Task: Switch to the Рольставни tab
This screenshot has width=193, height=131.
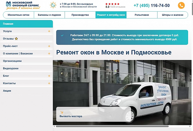Action: (x=142, y=15)
